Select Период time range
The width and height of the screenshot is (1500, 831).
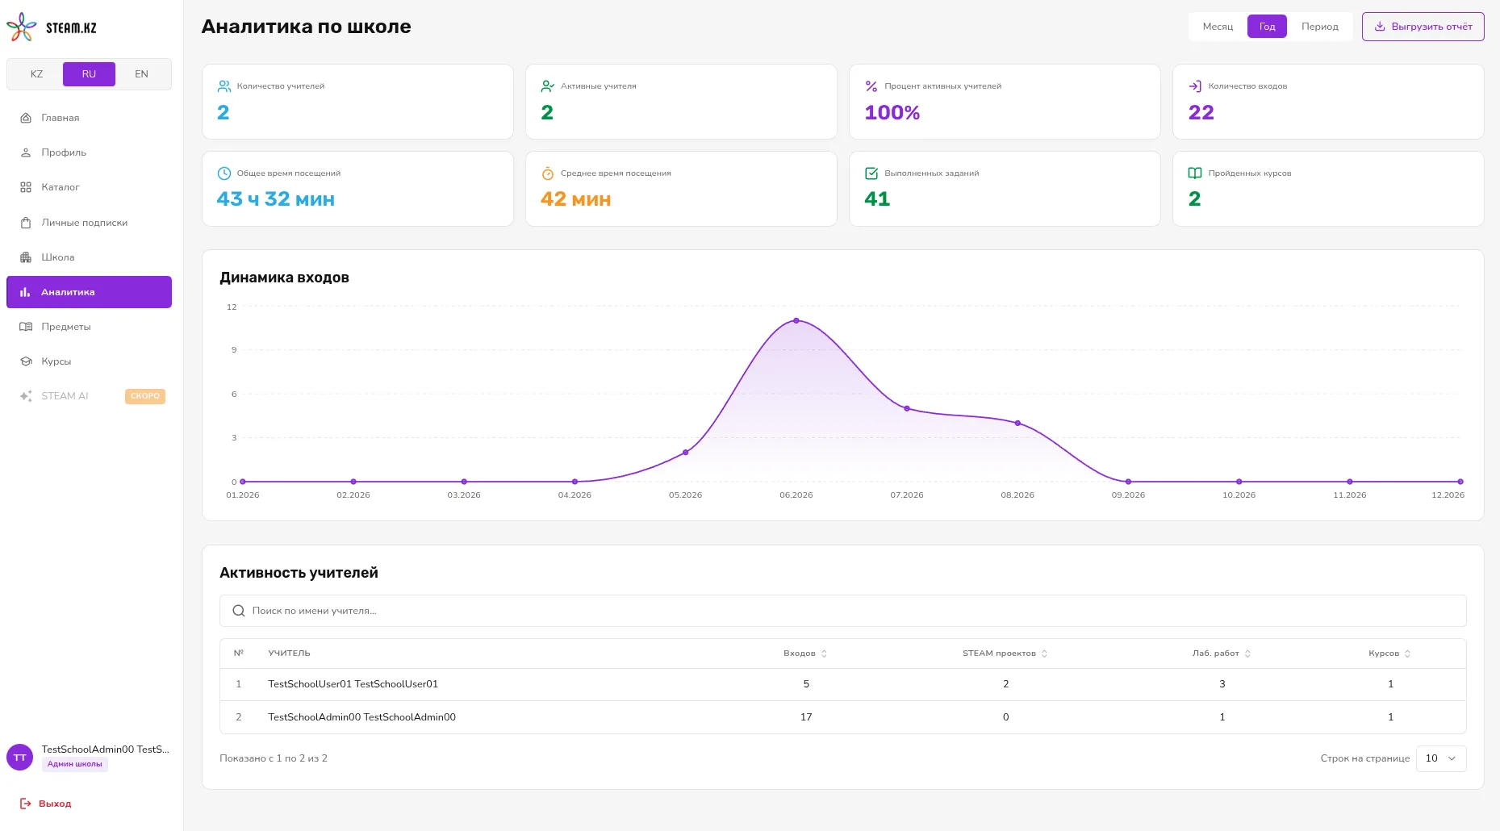pyautogui.click(x=1319, y=27)
